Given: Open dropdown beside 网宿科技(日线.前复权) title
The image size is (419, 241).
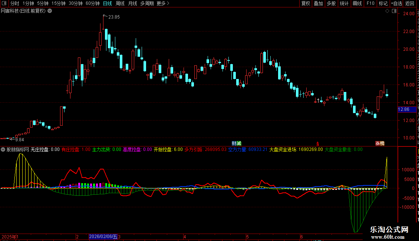Looking at the screenshot, I should [50, 11].
